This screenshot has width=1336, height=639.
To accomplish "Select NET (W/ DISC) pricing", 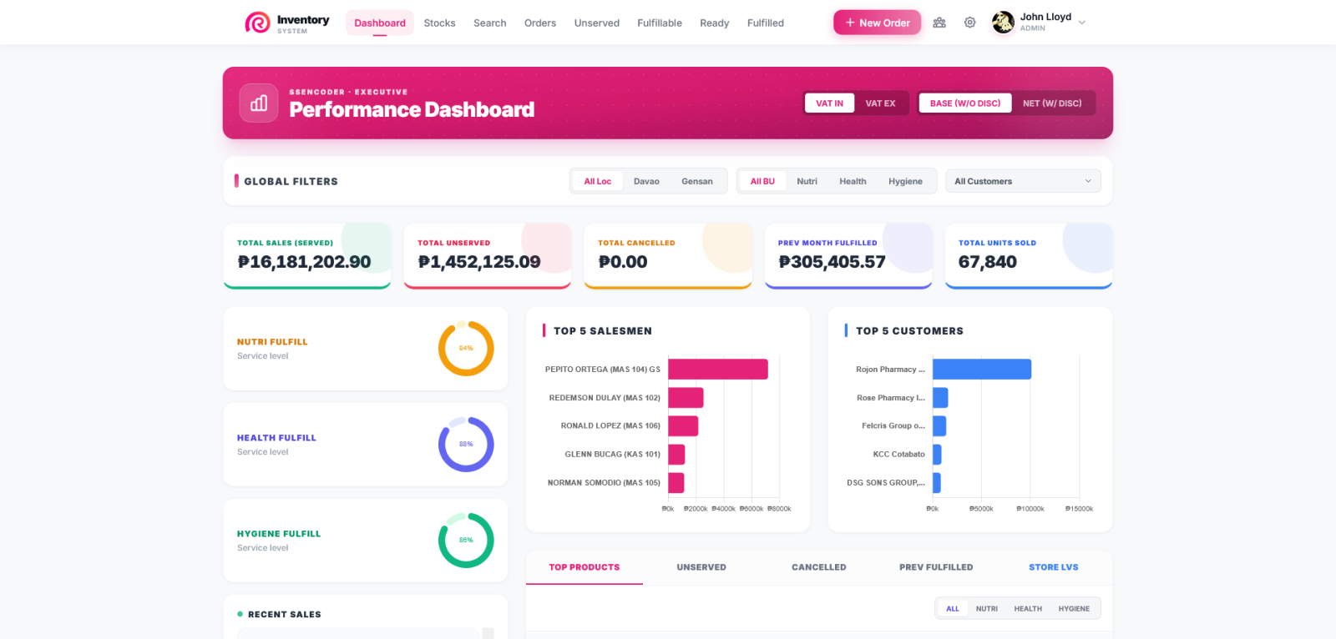I will pyautogui.click(x=1052, y=103).
